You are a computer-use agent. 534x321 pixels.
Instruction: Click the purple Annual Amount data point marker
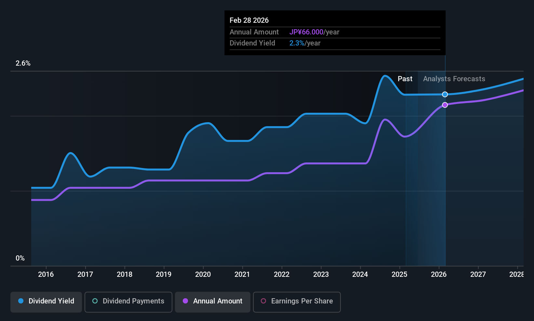445,105
